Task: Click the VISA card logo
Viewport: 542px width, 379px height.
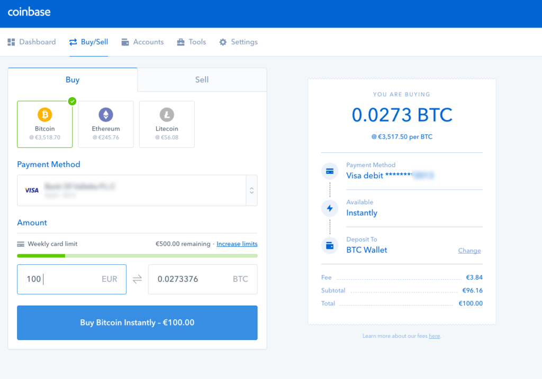Action: pos(32,190)
